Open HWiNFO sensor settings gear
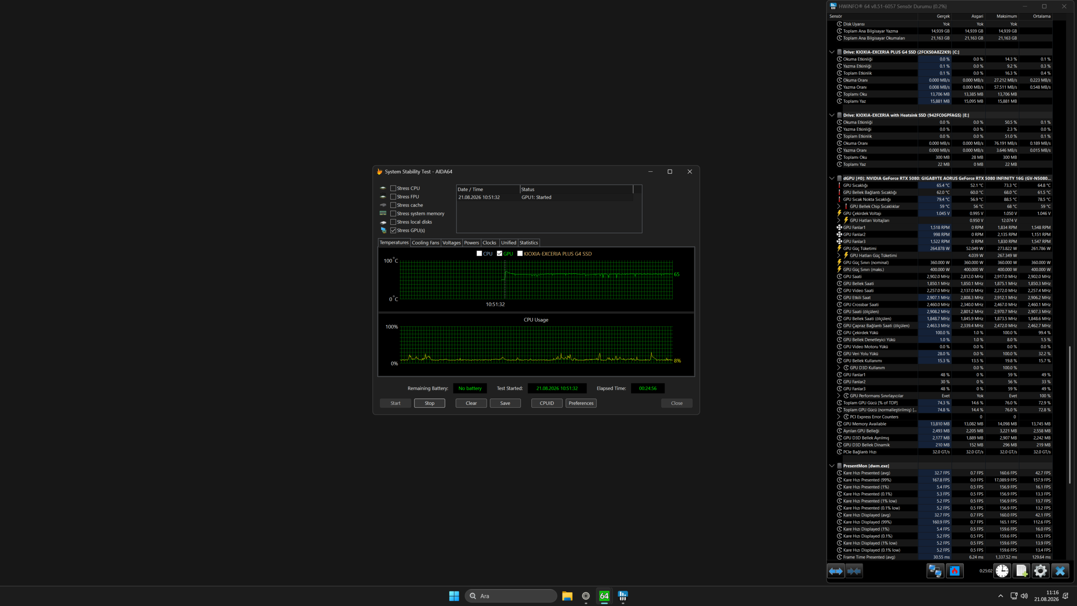1077x606 pixels. coord(1040,571)
